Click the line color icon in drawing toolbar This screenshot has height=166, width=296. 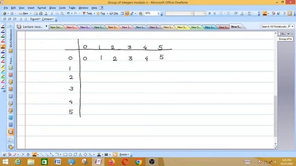click(99, 154)
